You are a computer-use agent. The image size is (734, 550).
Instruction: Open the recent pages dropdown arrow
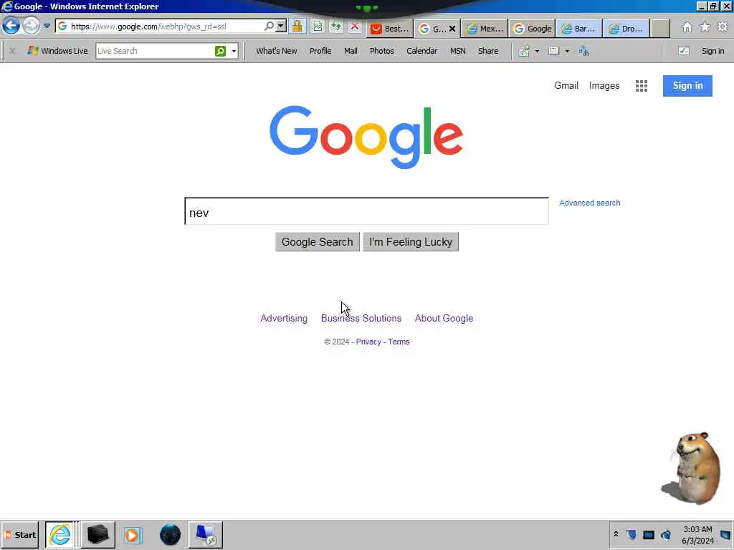[x=47, y=26]
